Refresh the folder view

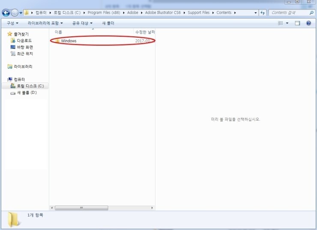point(263,13)
